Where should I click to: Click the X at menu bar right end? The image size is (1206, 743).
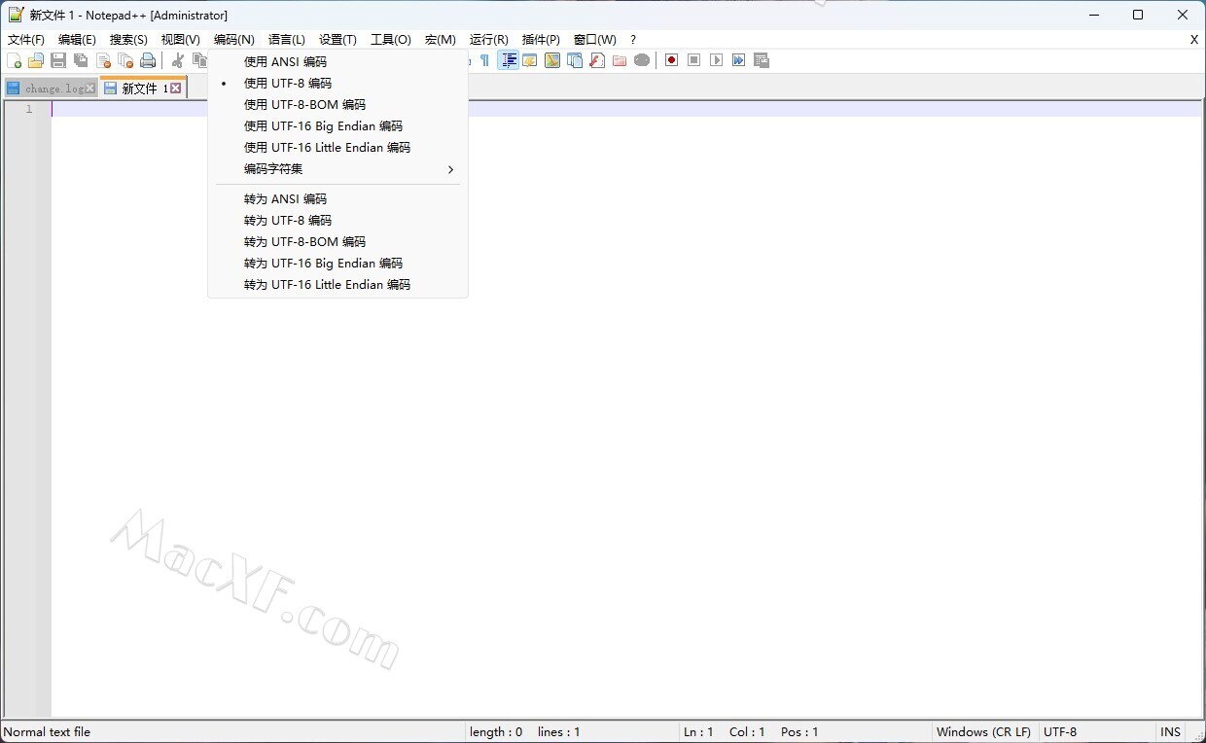(x=1194, y=40)
